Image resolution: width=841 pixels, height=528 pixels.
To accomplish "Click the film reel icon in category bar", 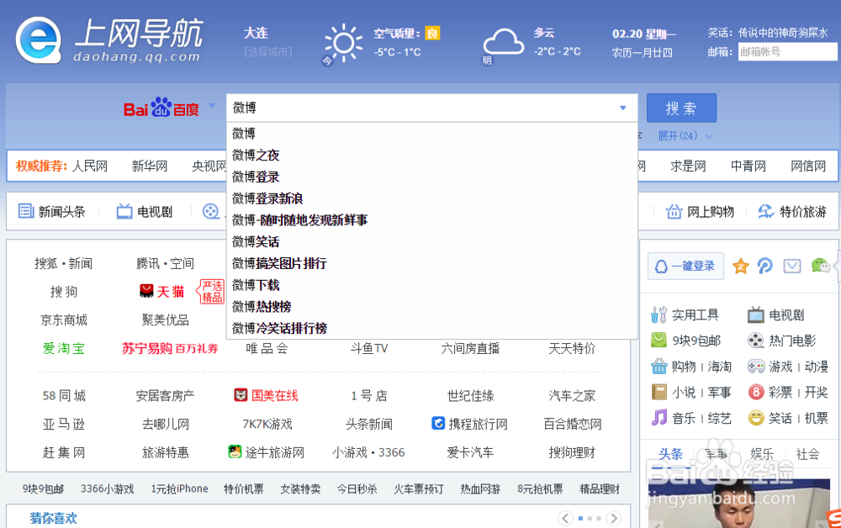I will [x=211, y=211].
